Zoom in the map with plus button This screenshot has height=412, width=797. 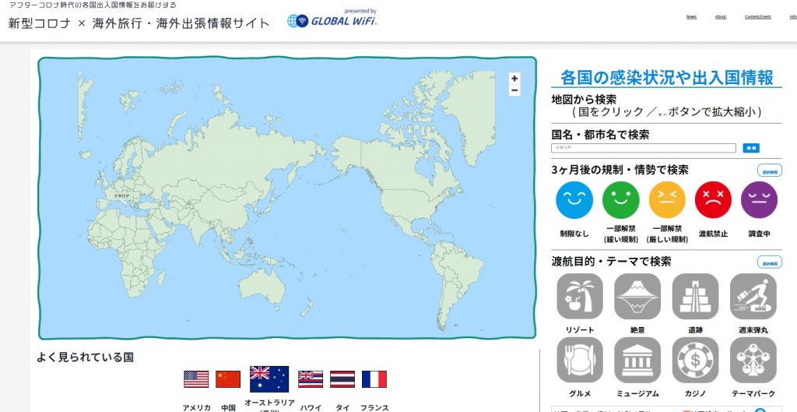click(514, 79)
